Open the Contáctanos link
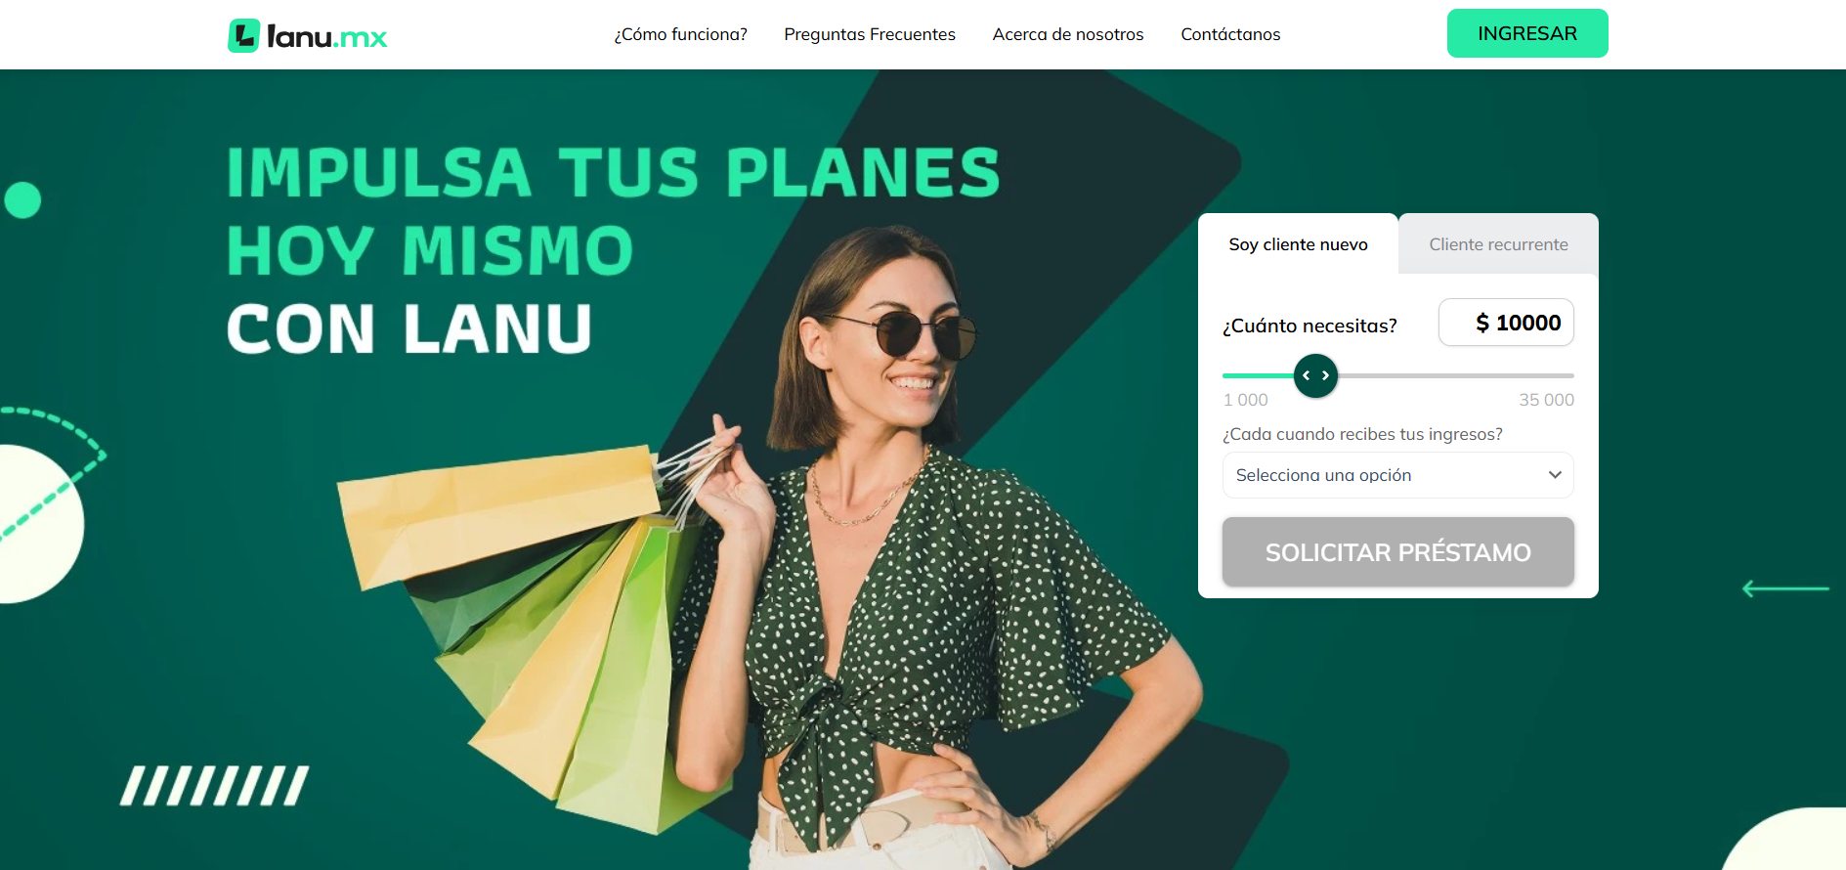This screenshot has height=870, width=1846. (1230, 34)
